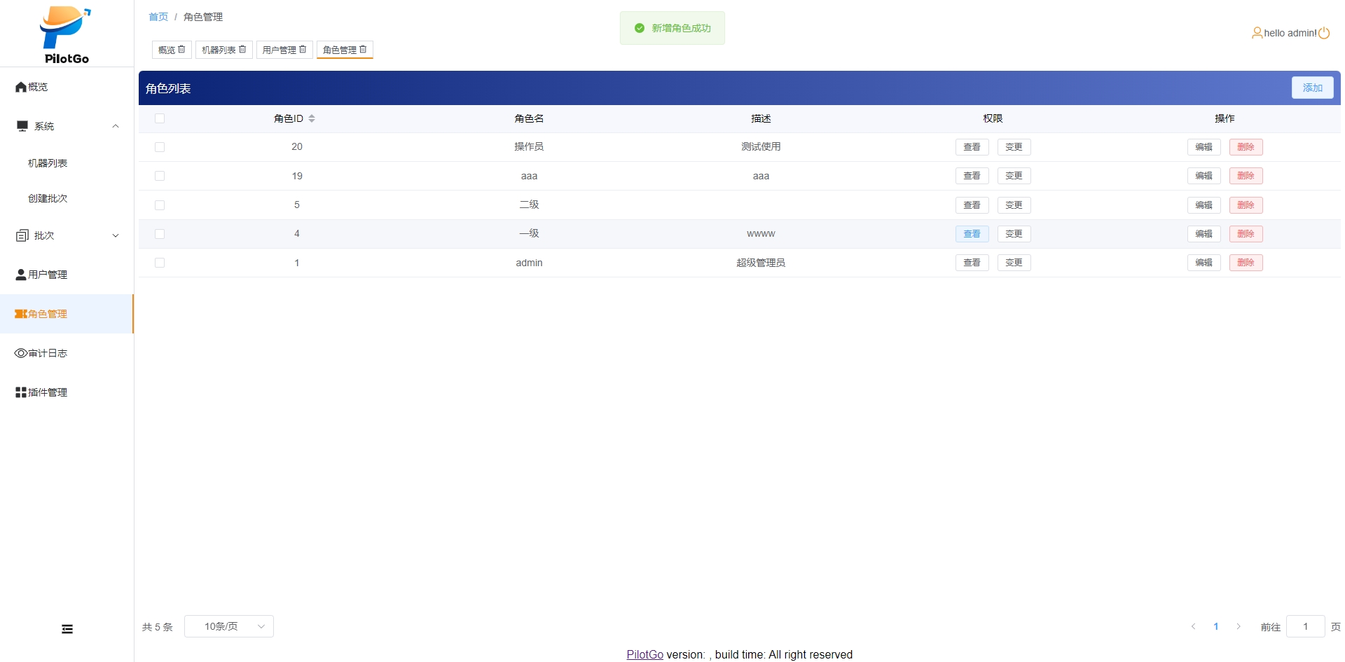Open the 10条/页 page size dropdown

click(229, 626)
